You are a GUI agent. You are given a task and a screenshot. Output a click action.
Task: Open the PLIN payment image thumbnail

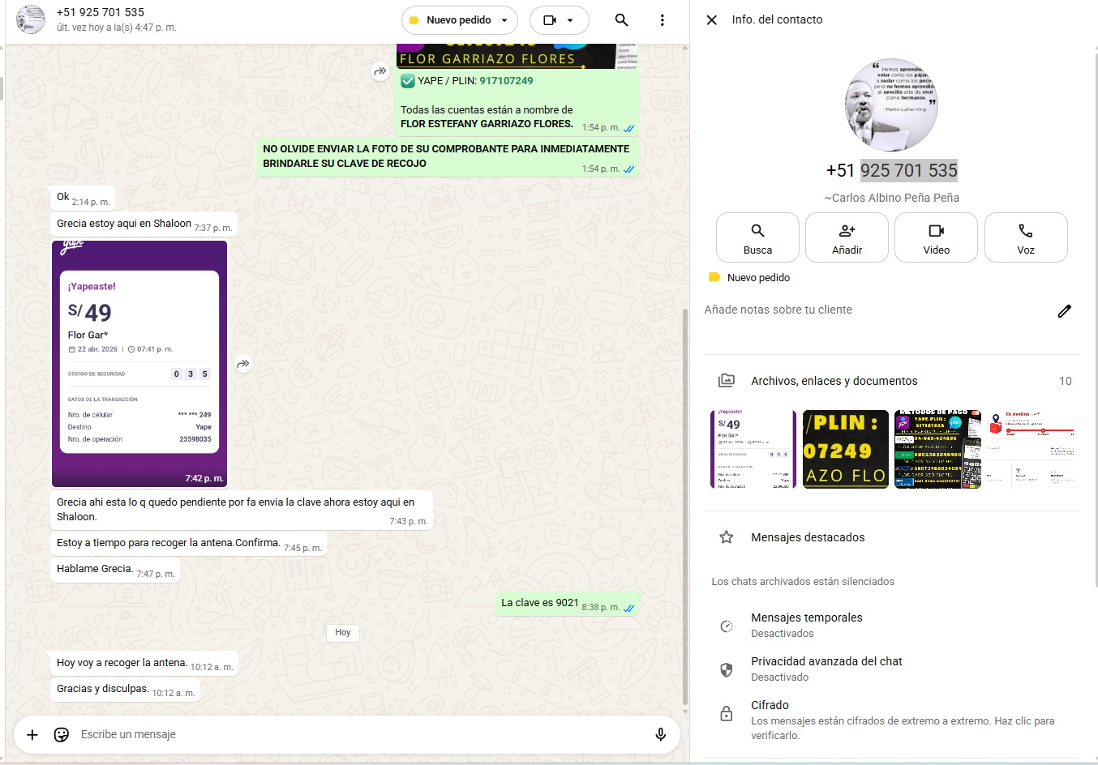(845, 449)
